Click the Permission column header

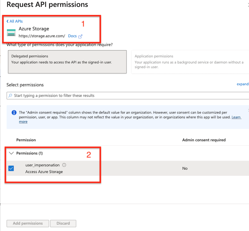(26, 140)
